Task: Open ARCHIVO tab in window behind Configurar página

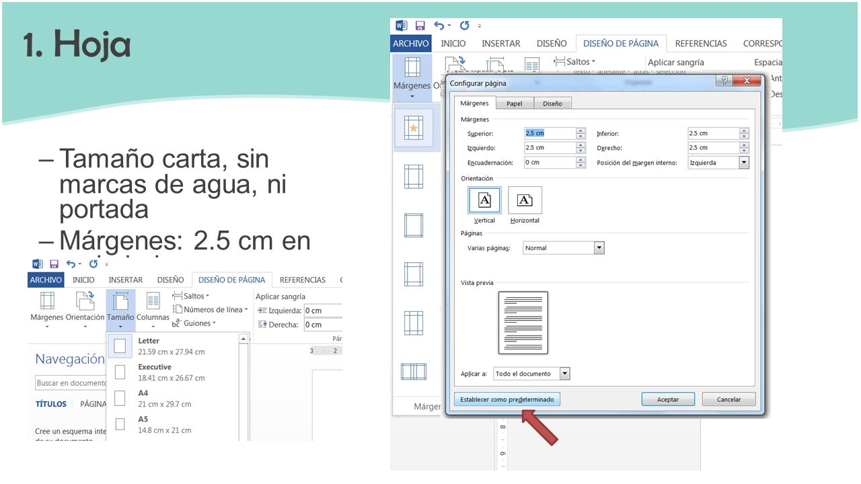Action: (411, 44)
